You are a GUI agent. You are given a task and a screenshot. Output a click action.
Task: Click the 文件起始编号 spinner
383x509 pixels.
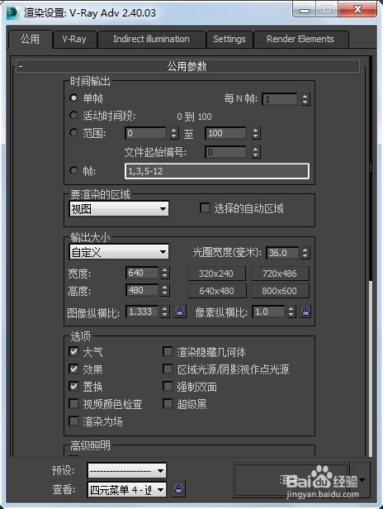(256, 152)
